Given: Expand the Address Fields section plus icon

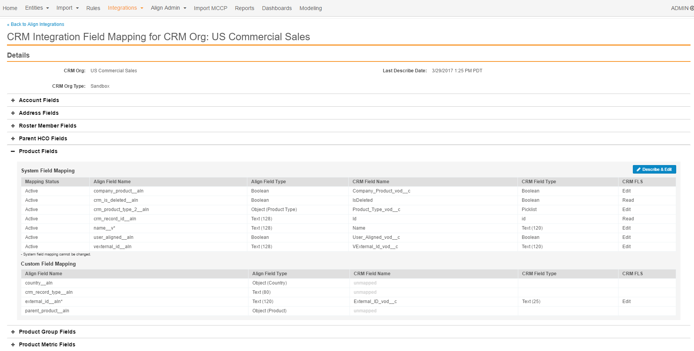Looking at the screenshot, I should coord(13,113).
